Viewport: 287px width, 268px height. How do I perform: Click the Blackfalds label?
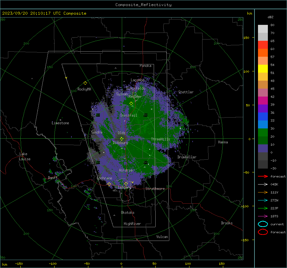pyautogui.click(x=136, y=88)
